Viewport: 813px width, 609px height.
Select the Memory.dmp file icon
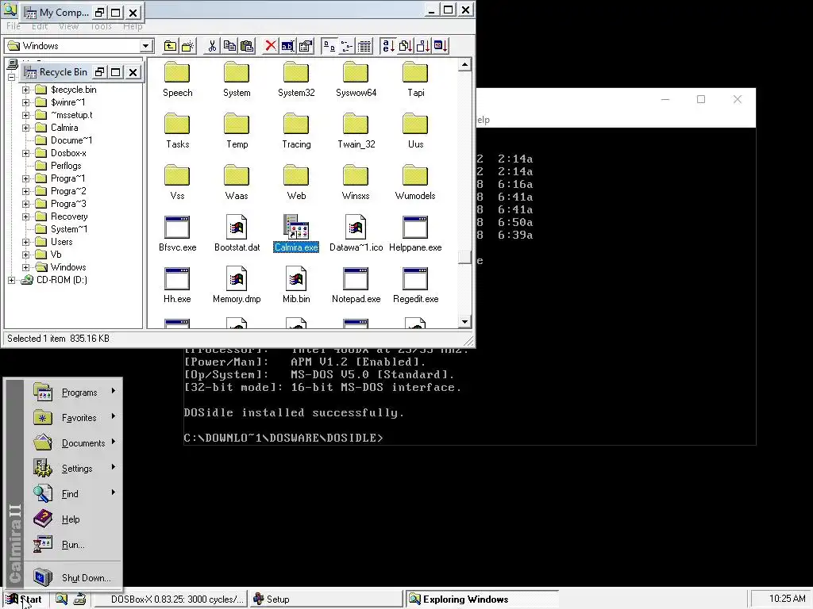237,285
